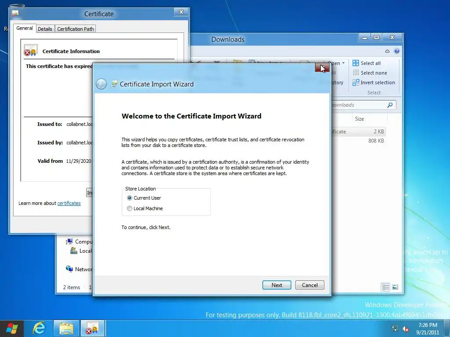Select the Local Machine radio button
Viewport: 450px width, 337px height.
point(130,208)
